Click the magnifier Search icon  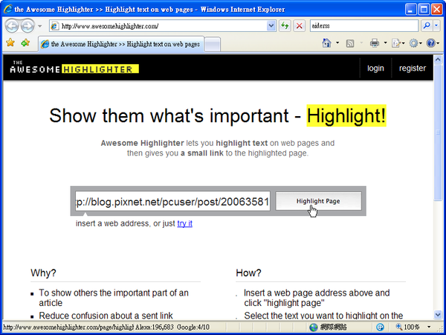coord(427,26)
